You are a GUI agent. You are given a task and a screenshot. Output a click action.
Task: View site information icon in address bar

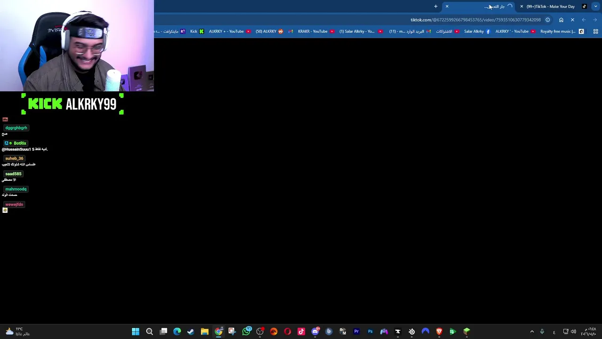coord(548,20)
